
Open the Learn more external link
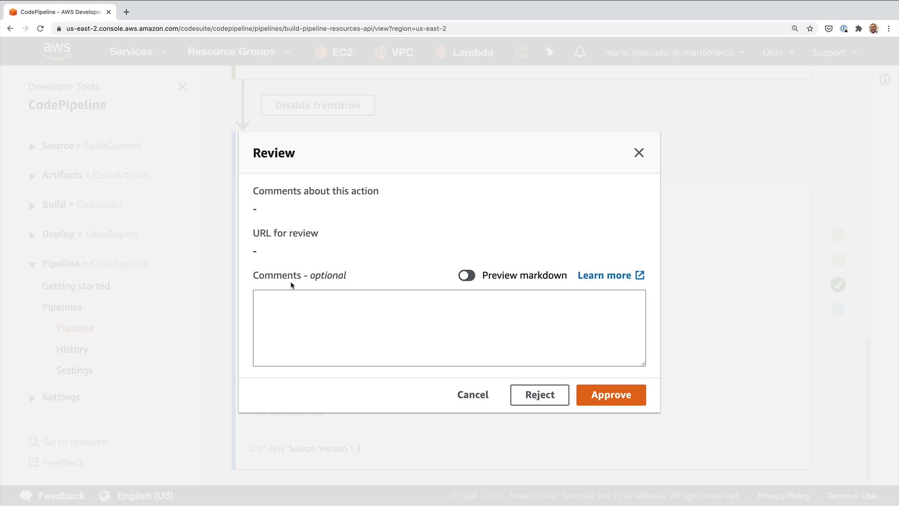click(611, 275)
